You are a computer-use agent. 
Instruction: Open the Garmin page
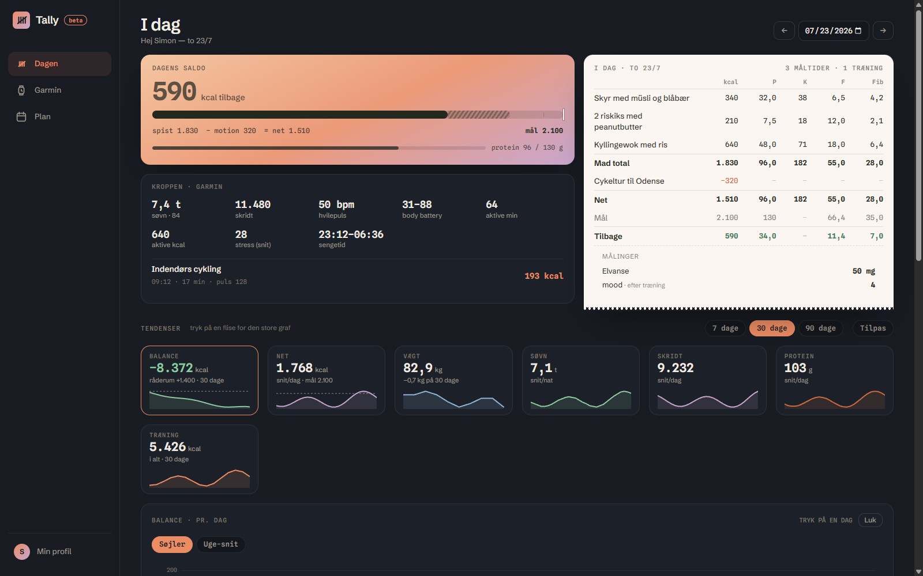(59, 90)
